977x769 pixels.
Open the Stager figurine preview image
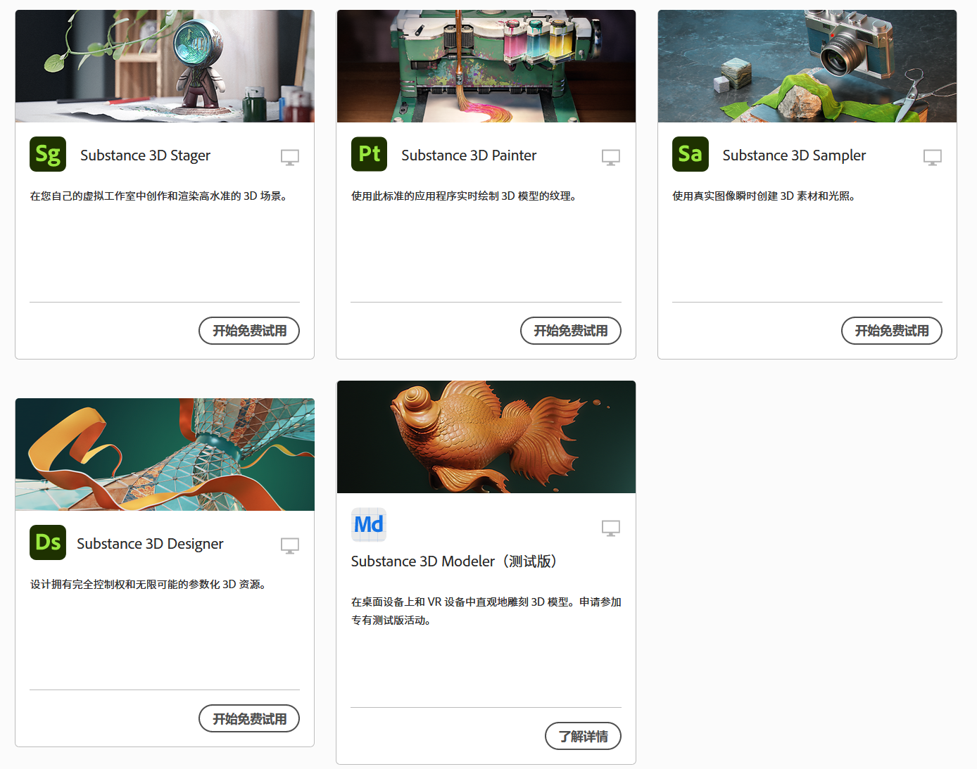[x=165, y=66]
